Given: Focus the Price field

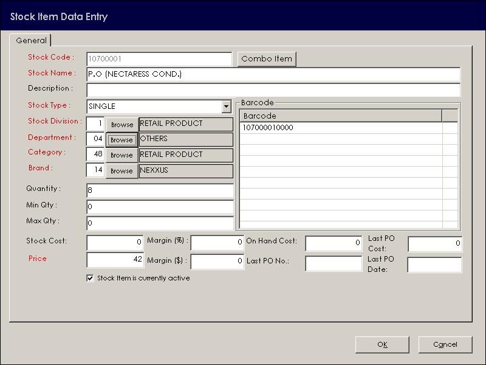Looking at the screenshot, I should click(x=115, y=260).
